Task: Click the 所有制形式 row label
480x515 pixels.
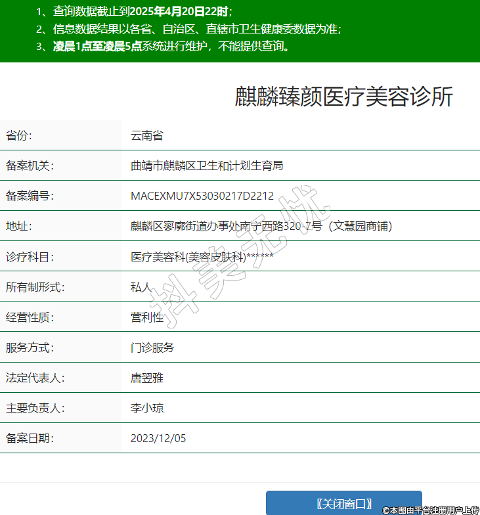Action: click(35, 287)
